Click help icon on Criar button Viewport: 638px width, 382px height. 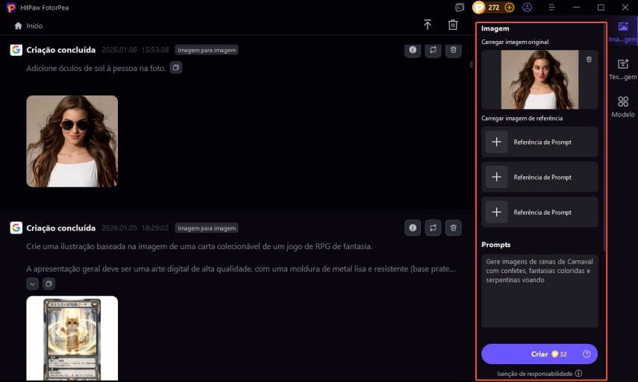click(587, 354)
